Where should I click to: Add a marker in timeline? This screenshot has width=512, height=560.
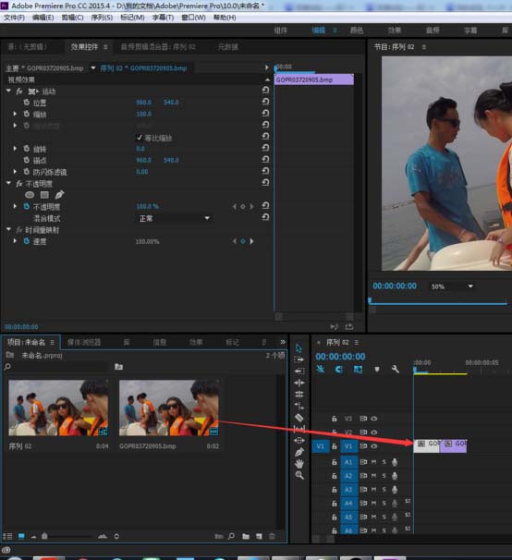click(x=376, y=369)
